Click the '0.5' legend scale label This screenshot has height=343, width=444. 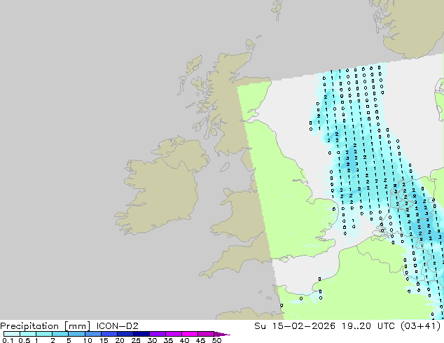pos(25,340)
